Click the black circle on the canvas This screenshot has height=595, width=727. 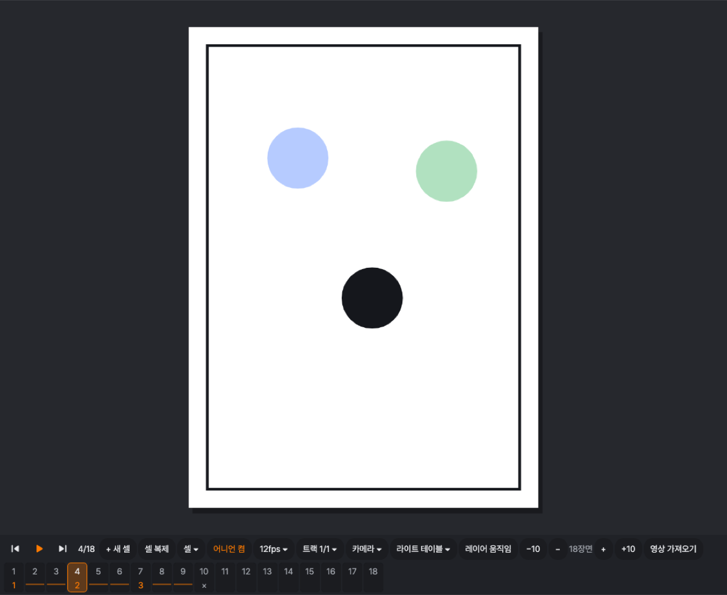click(372, 298)
